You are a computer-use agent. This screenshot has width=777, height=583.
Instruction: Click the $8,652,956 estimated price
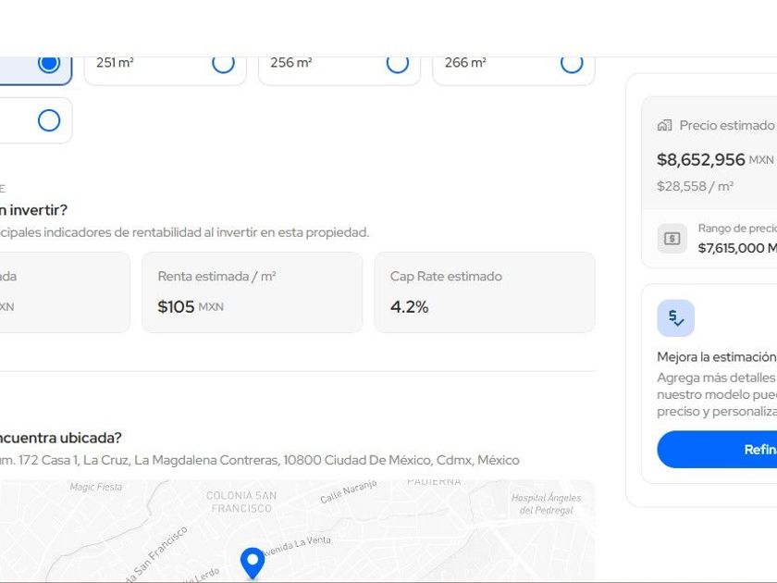(x=700, y=159)
